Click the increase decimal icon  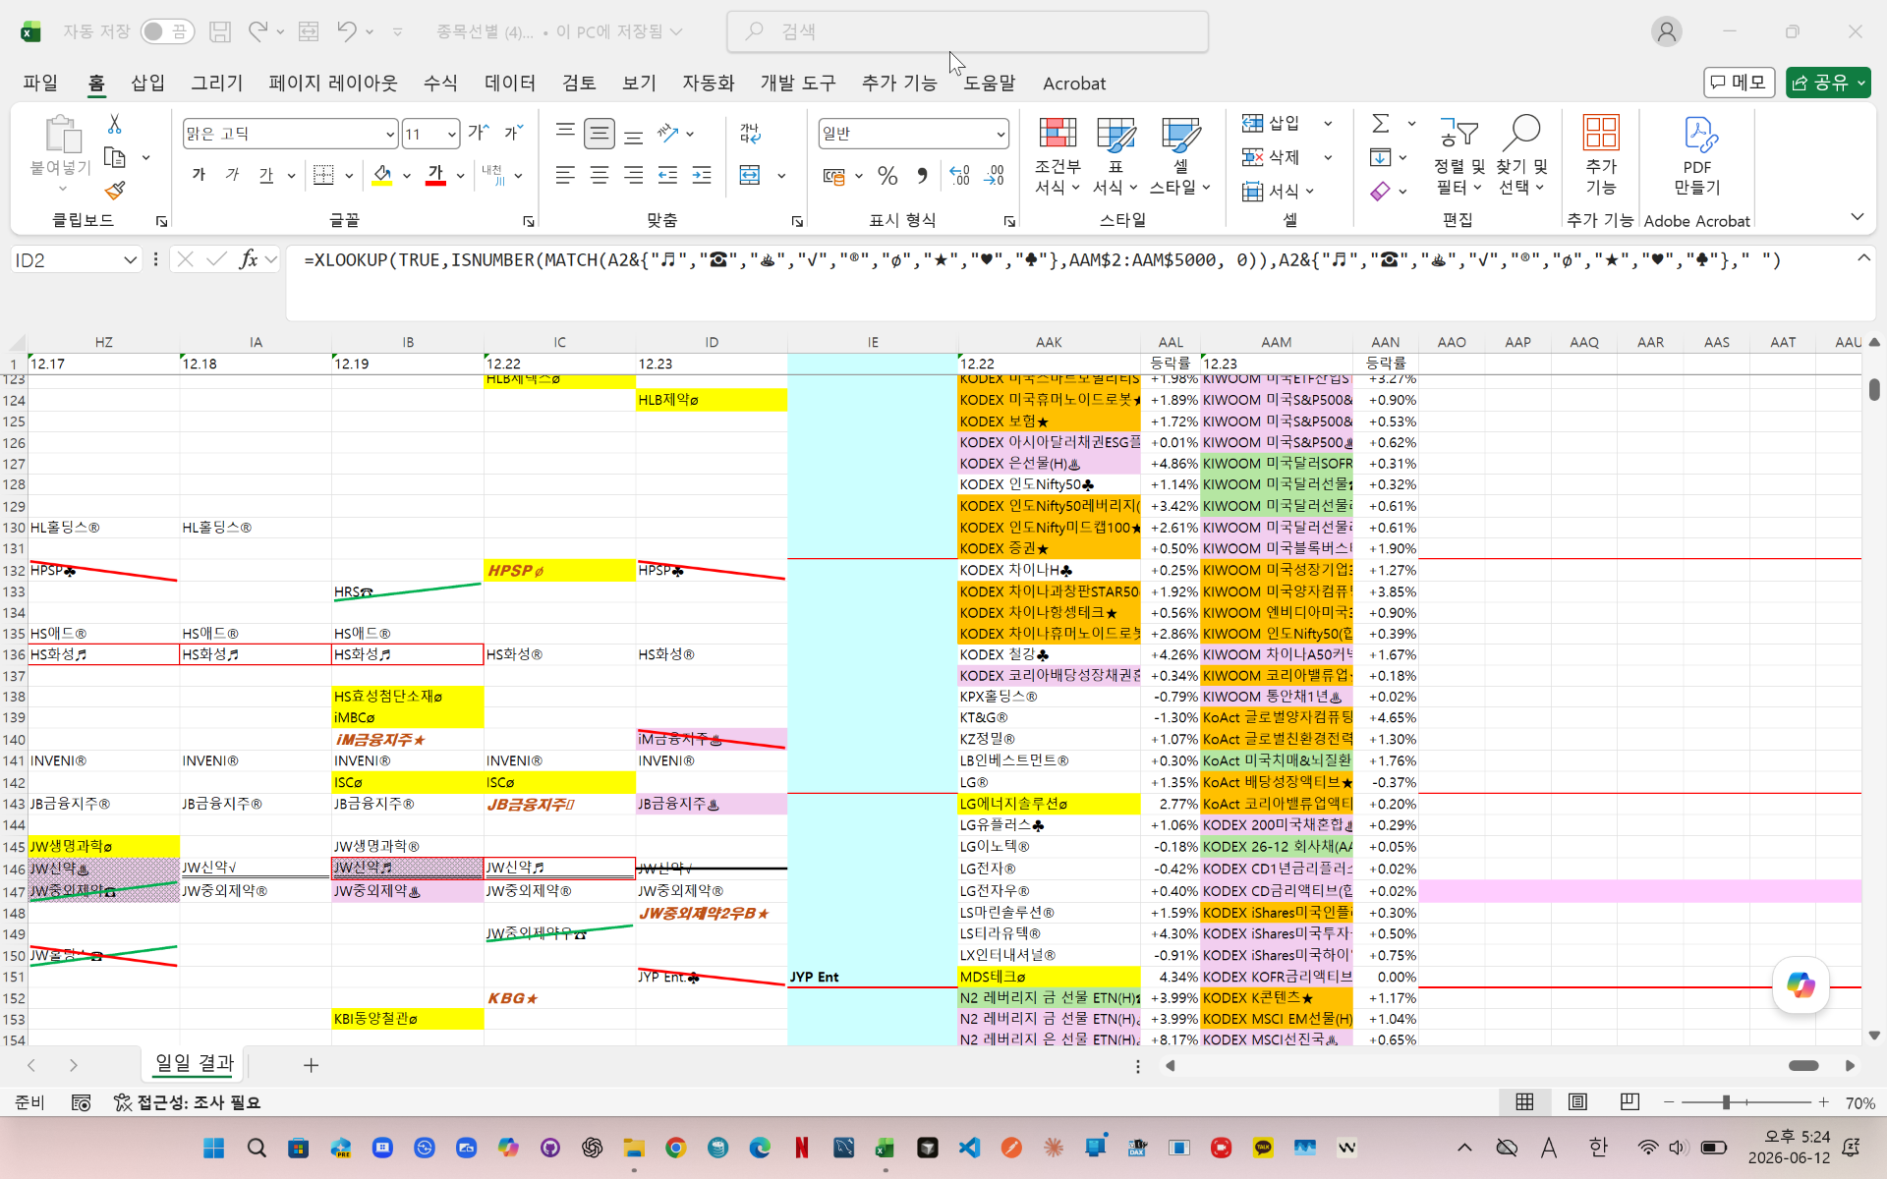[960, 176]
